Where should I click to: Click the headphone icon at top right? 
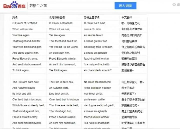(174, 5)
